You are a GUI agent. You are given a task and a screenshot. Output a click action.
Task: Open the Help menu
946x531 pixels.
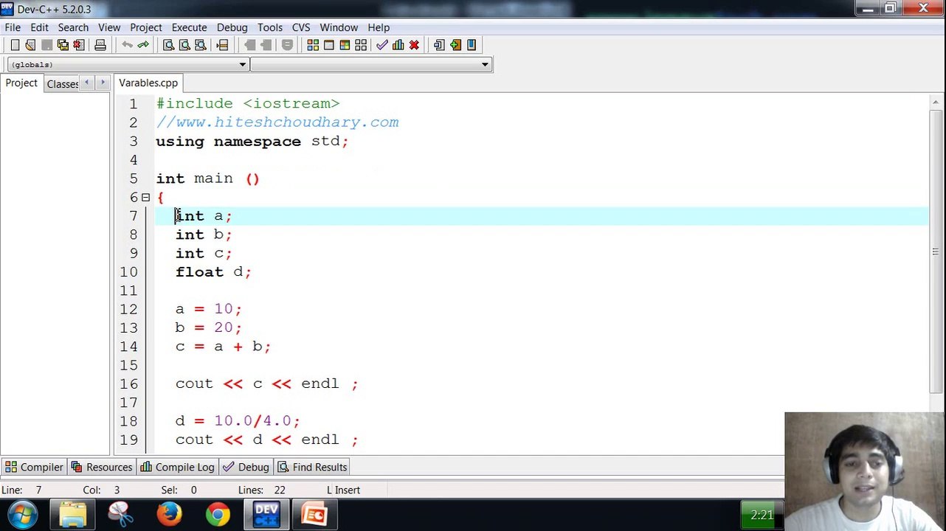coord(379,27)
